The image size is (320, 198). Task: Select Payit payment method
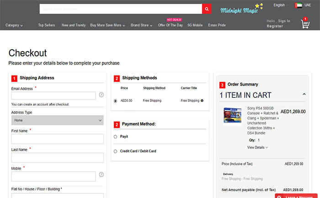(115, 137)
